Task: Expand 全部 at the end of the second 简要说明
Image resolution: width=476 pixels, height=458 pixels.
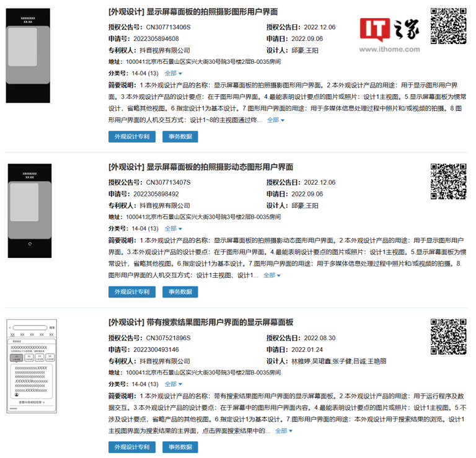Action: pos(272,275)
